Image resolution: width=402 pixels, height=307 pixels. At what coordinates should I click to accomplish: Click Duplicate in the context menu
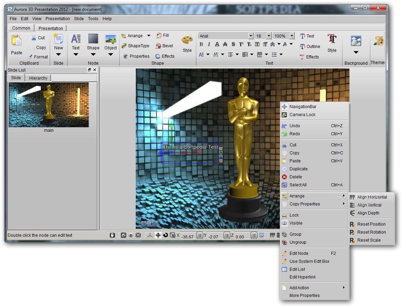point(298,169)
